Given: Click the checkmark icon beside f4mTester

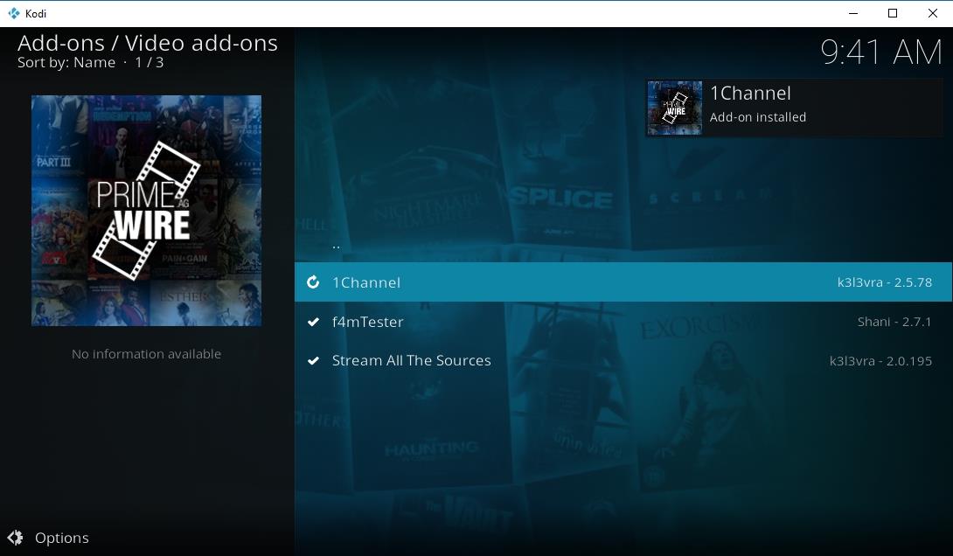Looking at the screenshot, I should pyautogui.click(x=313, y=322).
